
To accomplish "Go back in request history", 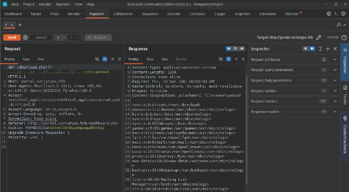I will [58, 38].
